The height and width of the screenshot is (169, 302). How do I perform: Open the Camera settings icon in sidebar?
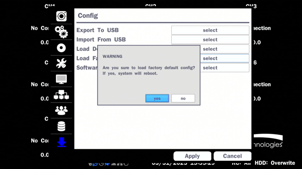click(x=61, y=16)
